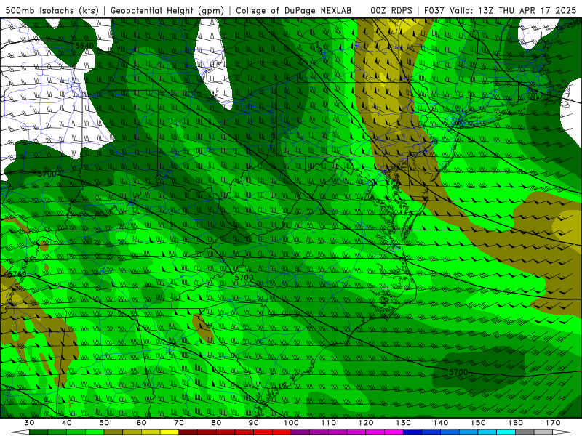Click the 'F037' forecast hour text
Screen dimensions: 582x436
click(x=434, y=10)
